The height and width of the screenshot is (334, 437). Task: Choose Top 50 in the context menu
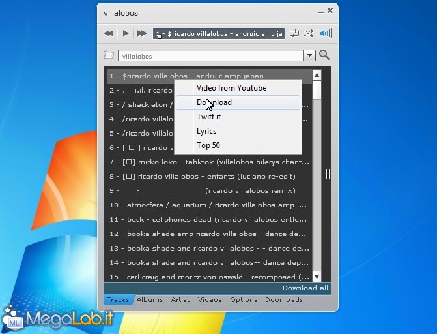point(238,145)
